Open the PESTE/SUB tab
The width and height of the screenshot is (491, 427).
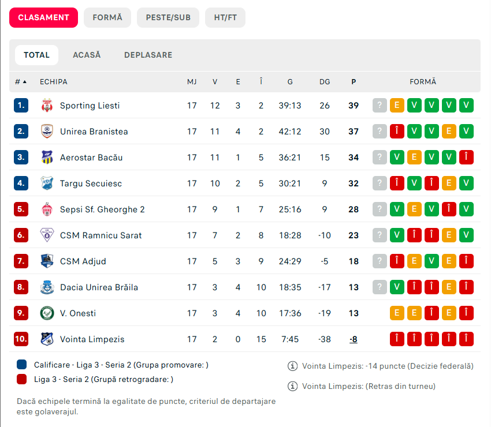pos(168,17)
